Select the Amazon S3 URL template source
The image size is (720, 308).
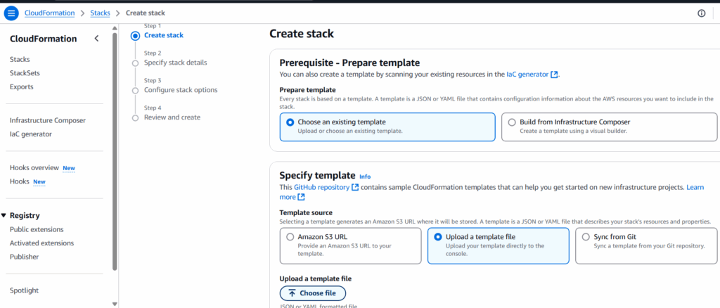point(290,237)
